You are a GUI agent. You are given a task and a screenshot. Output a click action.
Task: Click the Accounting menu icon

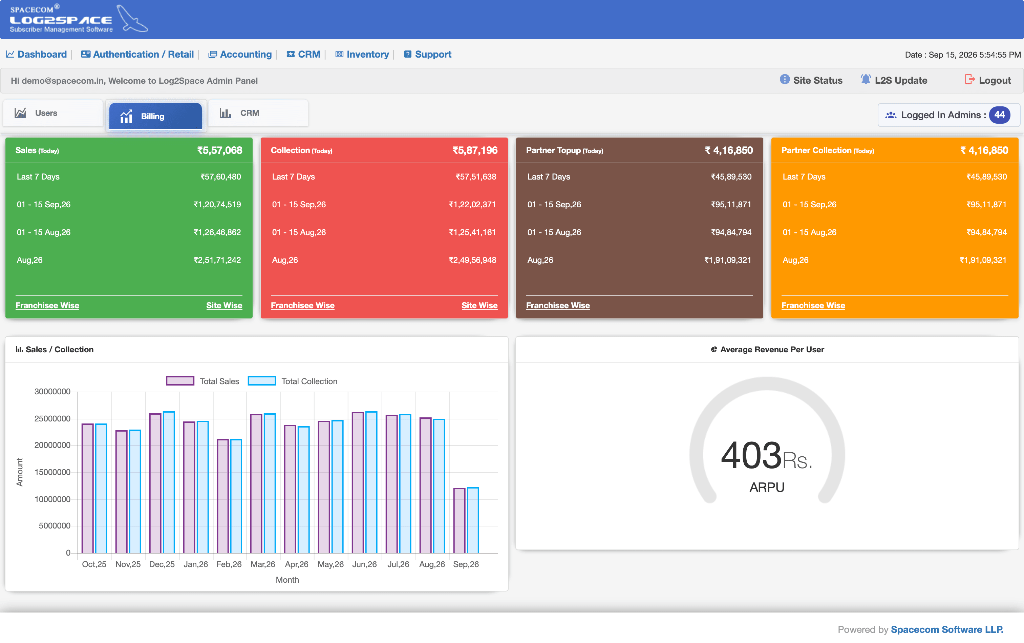(x=213, y=55)
